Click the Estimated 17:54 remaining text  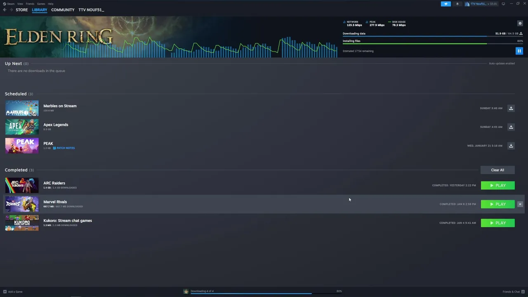click(x=358, y=51)
